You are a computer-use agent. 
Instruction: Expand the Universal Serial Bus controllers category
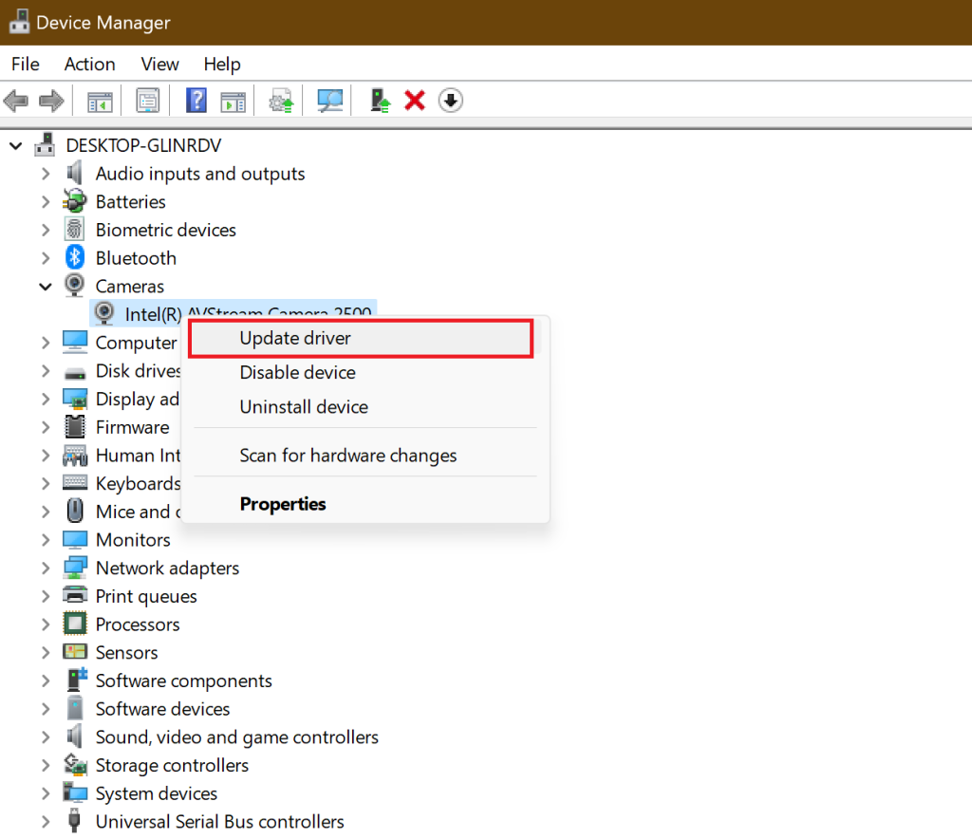[x=46, y=821]
